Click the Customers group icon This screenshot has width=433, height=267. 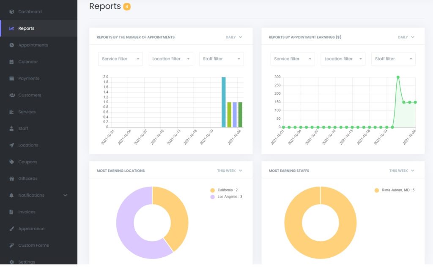click(12, 95)
